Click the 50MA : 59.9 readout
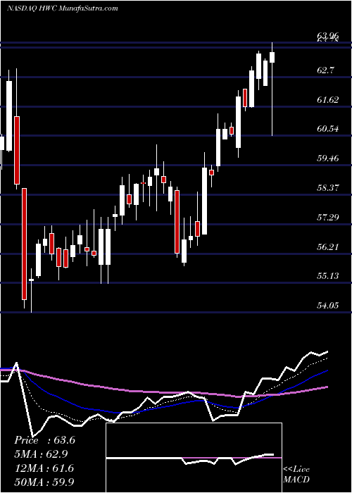Image resolution: width=352 pixels, height=493 pixels. click(x=44, y=482)
